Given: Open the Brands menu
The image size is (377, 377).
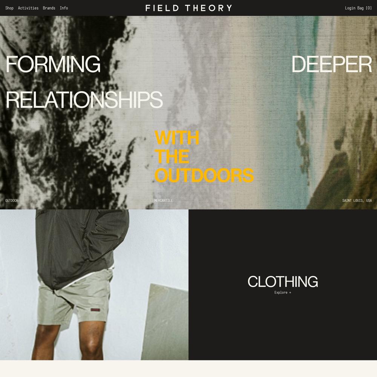Looking at the screenshot, I should tap(49, 8).
